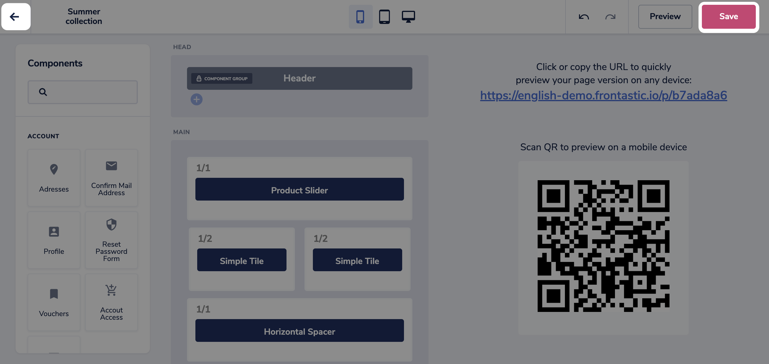The width and height of the screenshot is (769, 364).
Task: Click the 1/2 label above right Simple Tile
Action: [x=321, y=239]
